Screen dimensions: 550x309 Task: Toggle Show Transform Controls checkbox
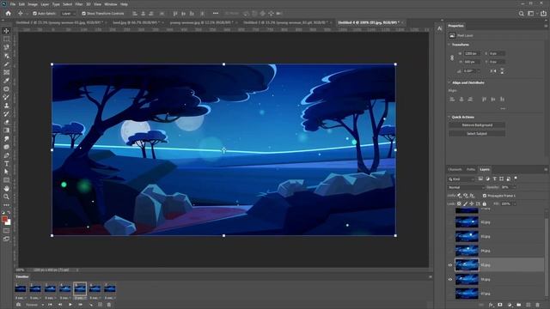click(84, 14)
